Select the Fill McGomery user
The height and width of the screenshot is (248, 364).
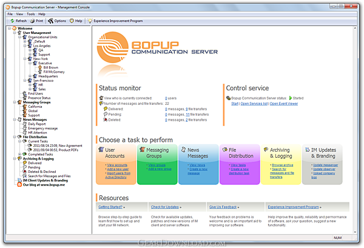54,72
